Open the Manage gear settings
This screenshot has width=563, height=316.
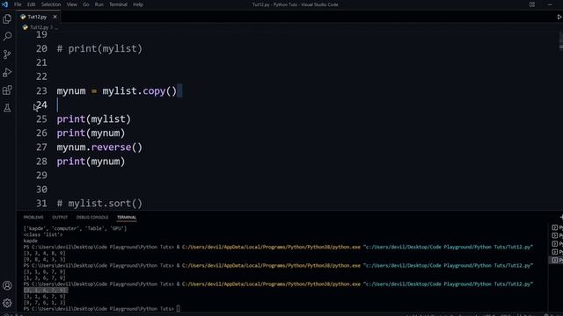pyautogui.click(x=7, y=303)
